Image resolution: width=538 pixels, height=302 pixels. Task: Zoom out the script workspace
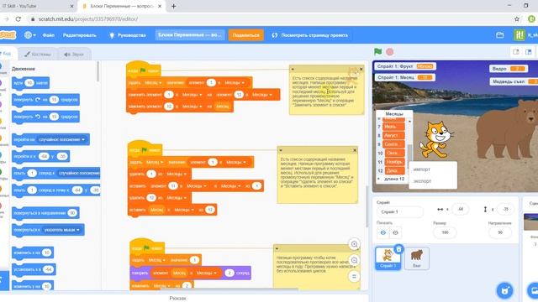tap(354, 260)
